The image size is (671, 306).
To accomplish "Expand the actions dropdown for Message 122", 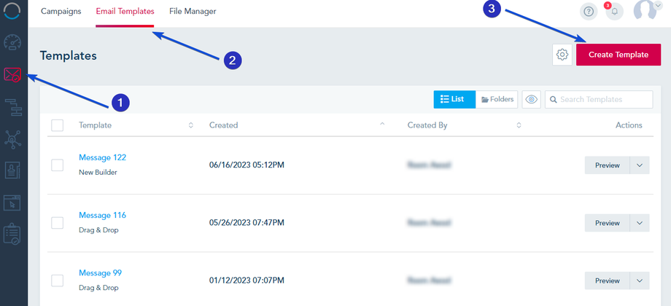I will 639,165.
